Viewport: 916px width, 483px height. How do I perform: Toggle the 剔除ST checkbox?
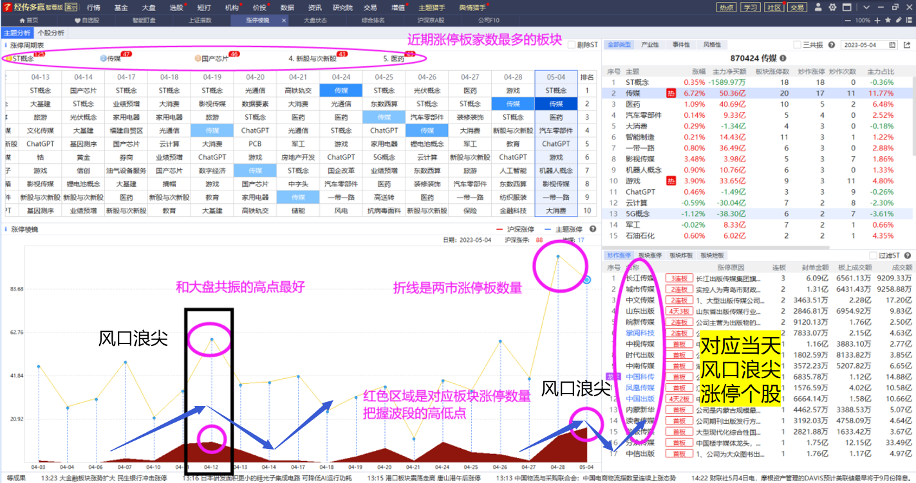tap(572, 45)
